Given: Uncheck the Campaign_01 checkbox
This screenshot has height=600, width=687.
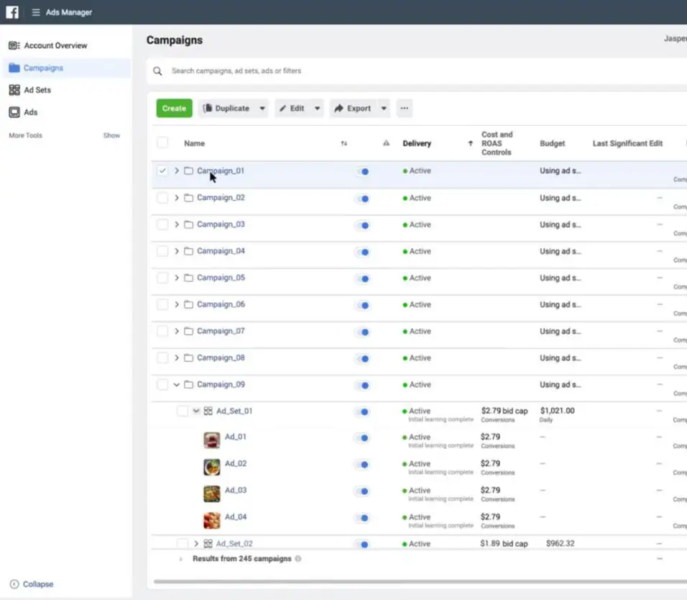Looking at the screenshot, I should pyautogui.click(x=162, y=171).
